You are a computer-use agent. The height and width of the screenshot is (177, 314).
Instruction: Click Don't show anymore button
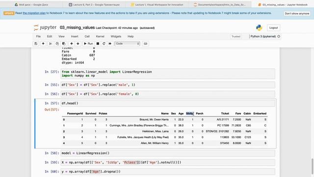click(x=297, y=13)
